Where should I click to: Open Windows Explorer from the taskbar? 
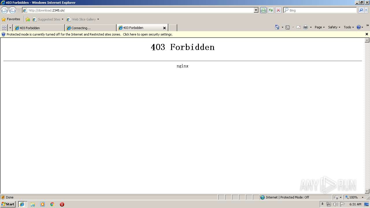(x=33, y=204)
